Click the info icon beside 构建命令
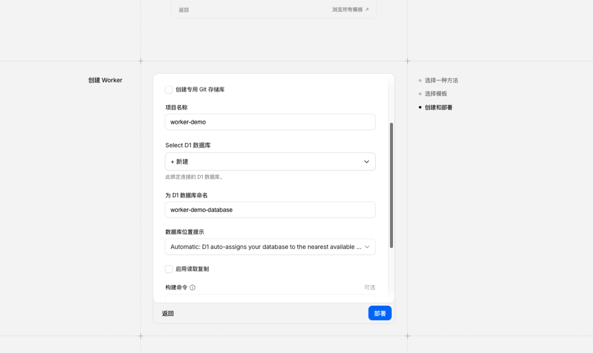Viewport: 593px width, 353px height. tap(193, 287)
